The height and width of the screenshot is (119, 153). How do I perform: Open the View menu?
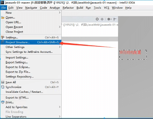(19, 8)
